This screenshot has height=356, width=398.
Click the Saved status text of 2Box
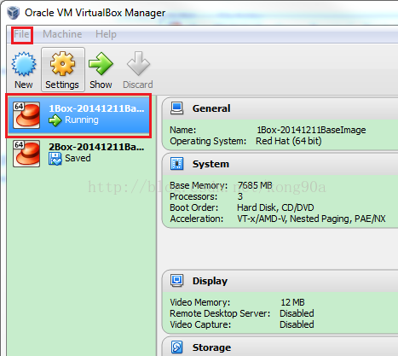pyautogui.click(x=78, y=158)
